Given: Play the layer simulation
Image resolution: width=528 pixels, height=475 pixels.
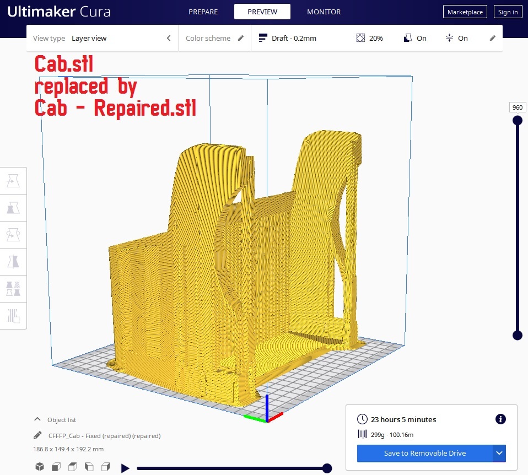Looking at the screenshot, I should point(125,468).
